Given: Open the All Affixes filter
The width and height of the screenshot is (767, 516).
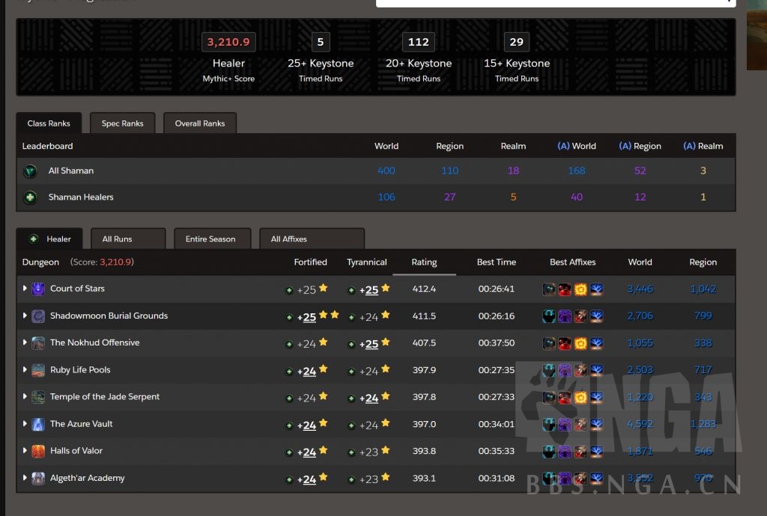Looking at the screenshot, I should tap(312, 239).
